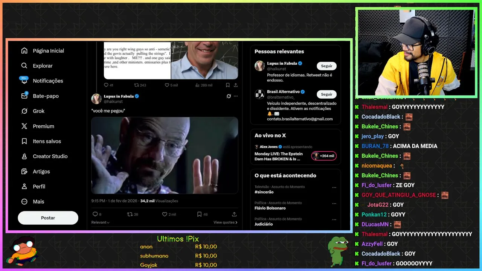Like the "você me pegou" post (2 mil)

point(165,214)
